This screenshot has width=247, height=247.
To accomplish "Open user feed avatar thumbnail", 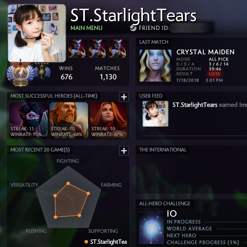I will point(155,114).
